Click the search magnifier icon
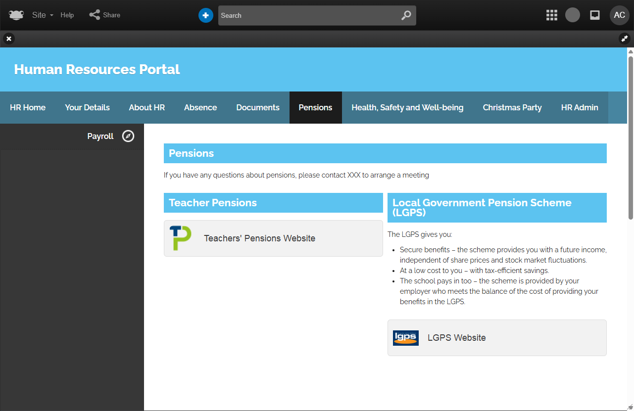634x411 pixels. (x=406, y=15)
